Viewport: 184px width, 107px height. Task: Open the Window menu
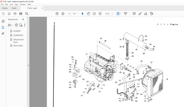[23, 4]
